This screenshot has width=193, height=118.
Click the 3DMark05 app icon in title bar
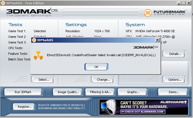pyautogui.click(x=3, y=3)
